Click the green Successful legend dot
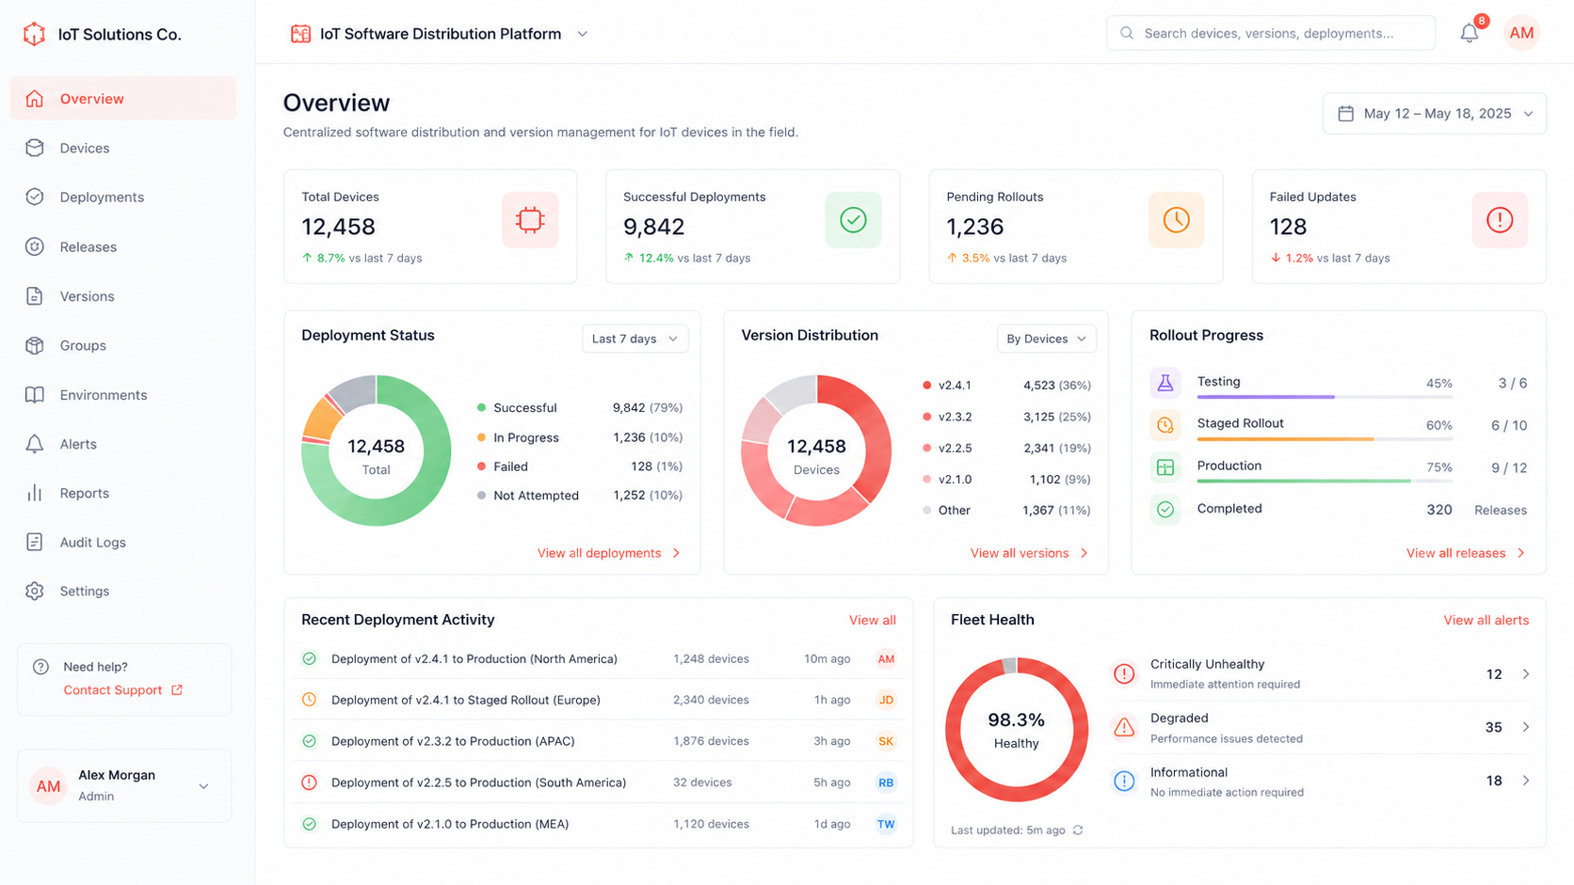1574x885 pixels. point(481,408)
